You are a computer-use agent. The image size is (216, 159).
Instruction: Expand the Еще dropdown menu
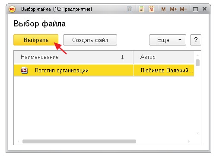(x=168, y=40)
